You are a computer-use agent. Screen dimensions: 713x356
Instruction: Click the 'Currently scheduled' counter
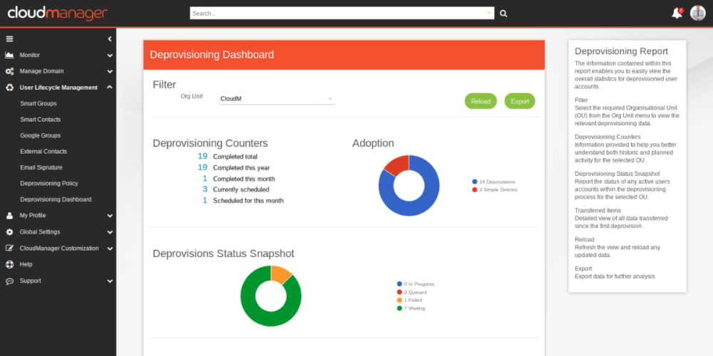[x=235, y=189]
